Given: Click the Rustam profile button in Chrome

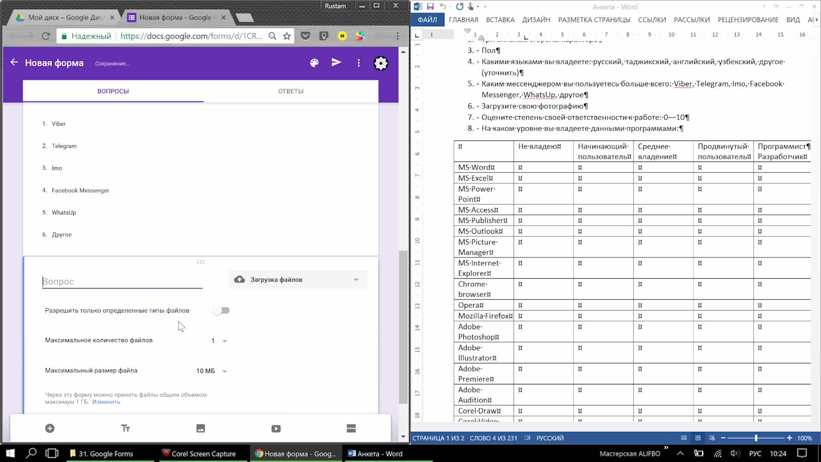Looking at the screenshot, I should (x=335, y=6).
